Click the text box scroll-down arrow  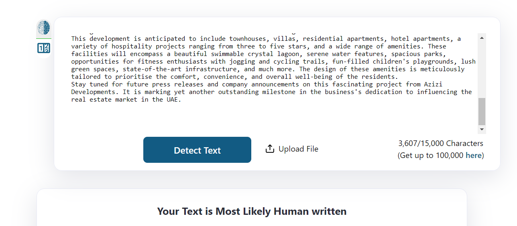coord(482,130)
